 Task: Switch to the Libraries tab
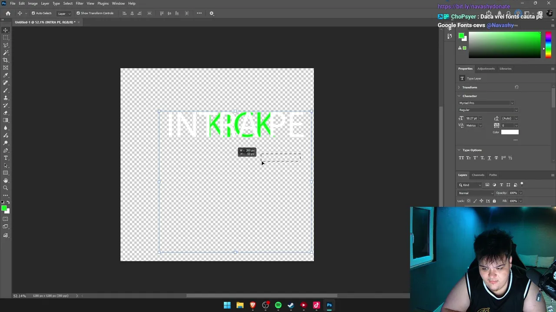[x=505, y=68]
